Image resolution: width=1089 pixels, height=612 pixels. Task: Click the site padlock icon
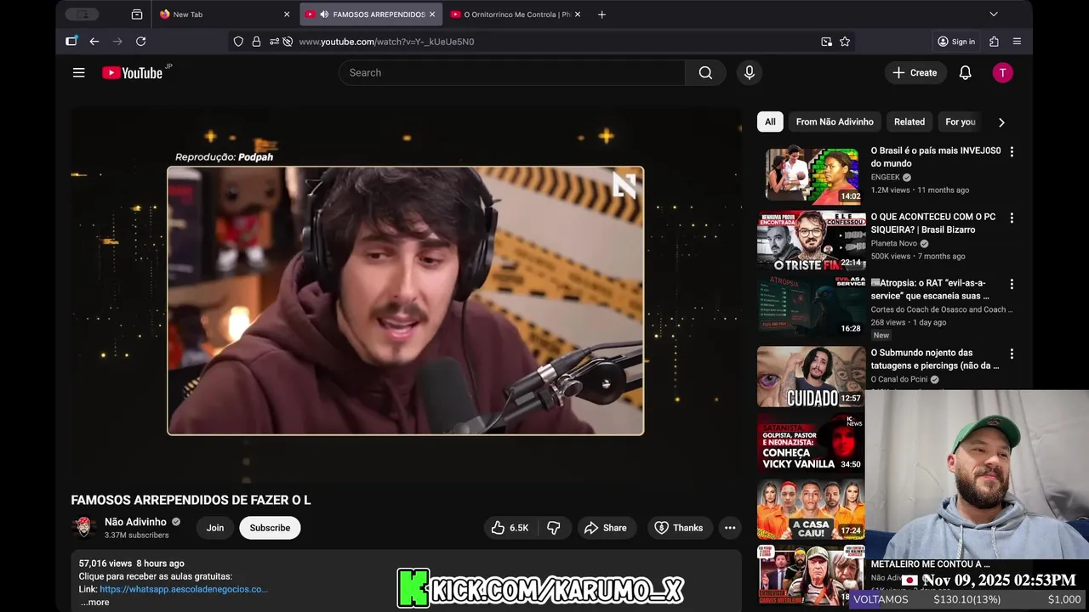tap(256, 42)
